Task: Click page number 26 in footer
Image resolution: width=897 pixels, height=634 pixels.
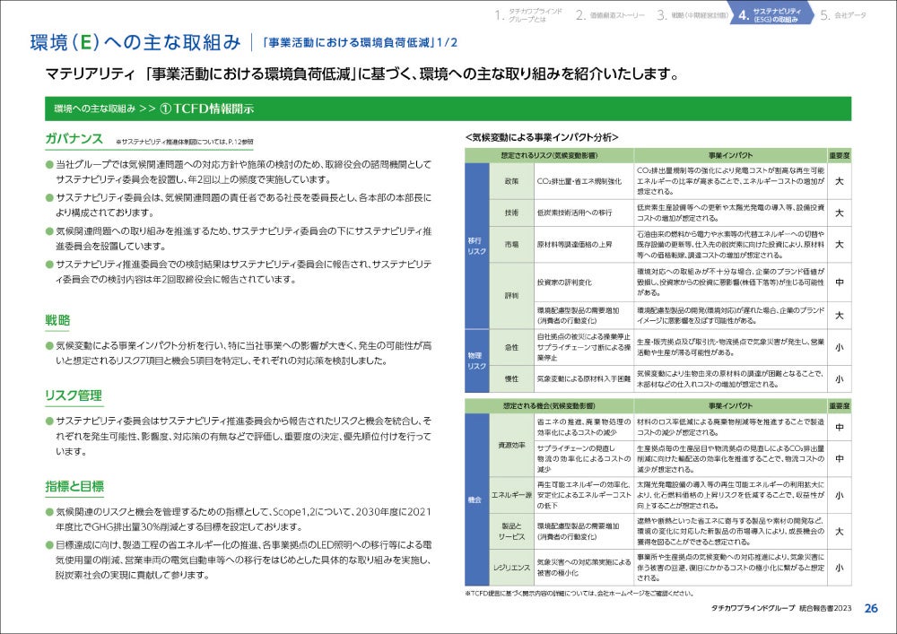Action: pyautogui.click(x=871, y=608)
